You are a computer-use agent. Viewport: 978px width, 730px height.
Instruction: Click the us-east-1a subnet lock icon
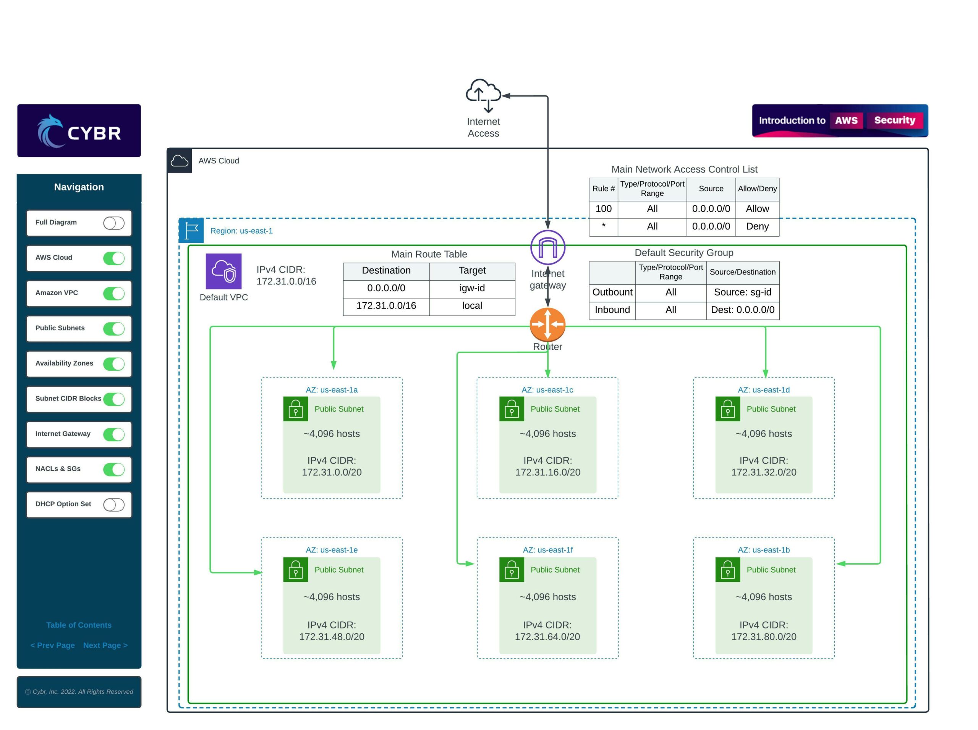pyautogui.click(x=295, y=409)
